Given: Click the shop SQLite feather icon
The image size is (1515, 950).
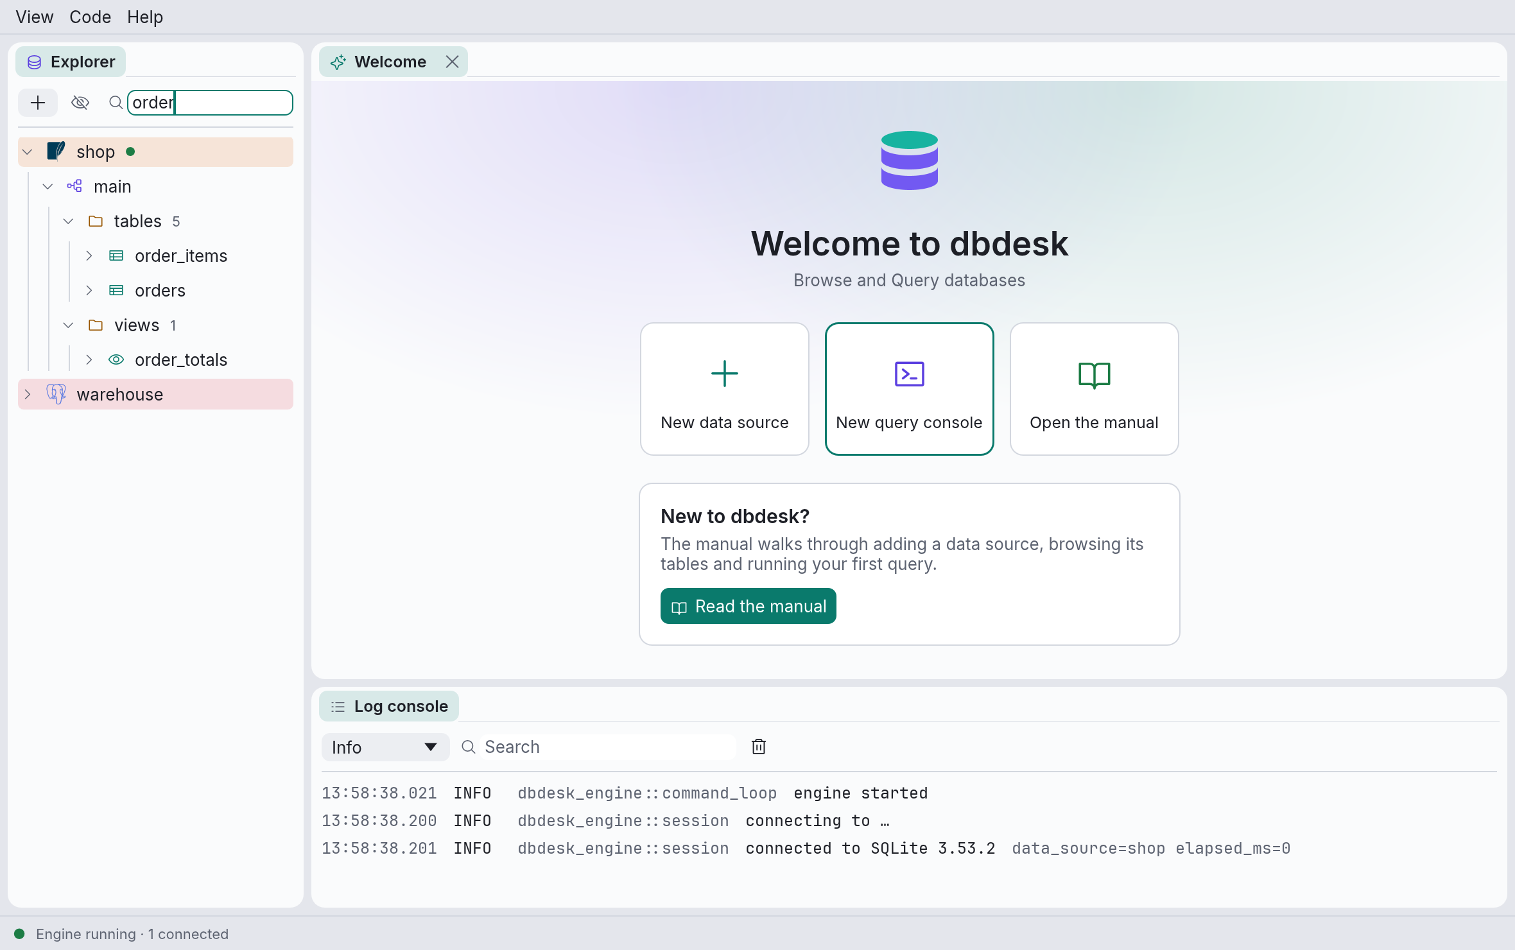Looking at the screenshot, I should coord(56,151).
